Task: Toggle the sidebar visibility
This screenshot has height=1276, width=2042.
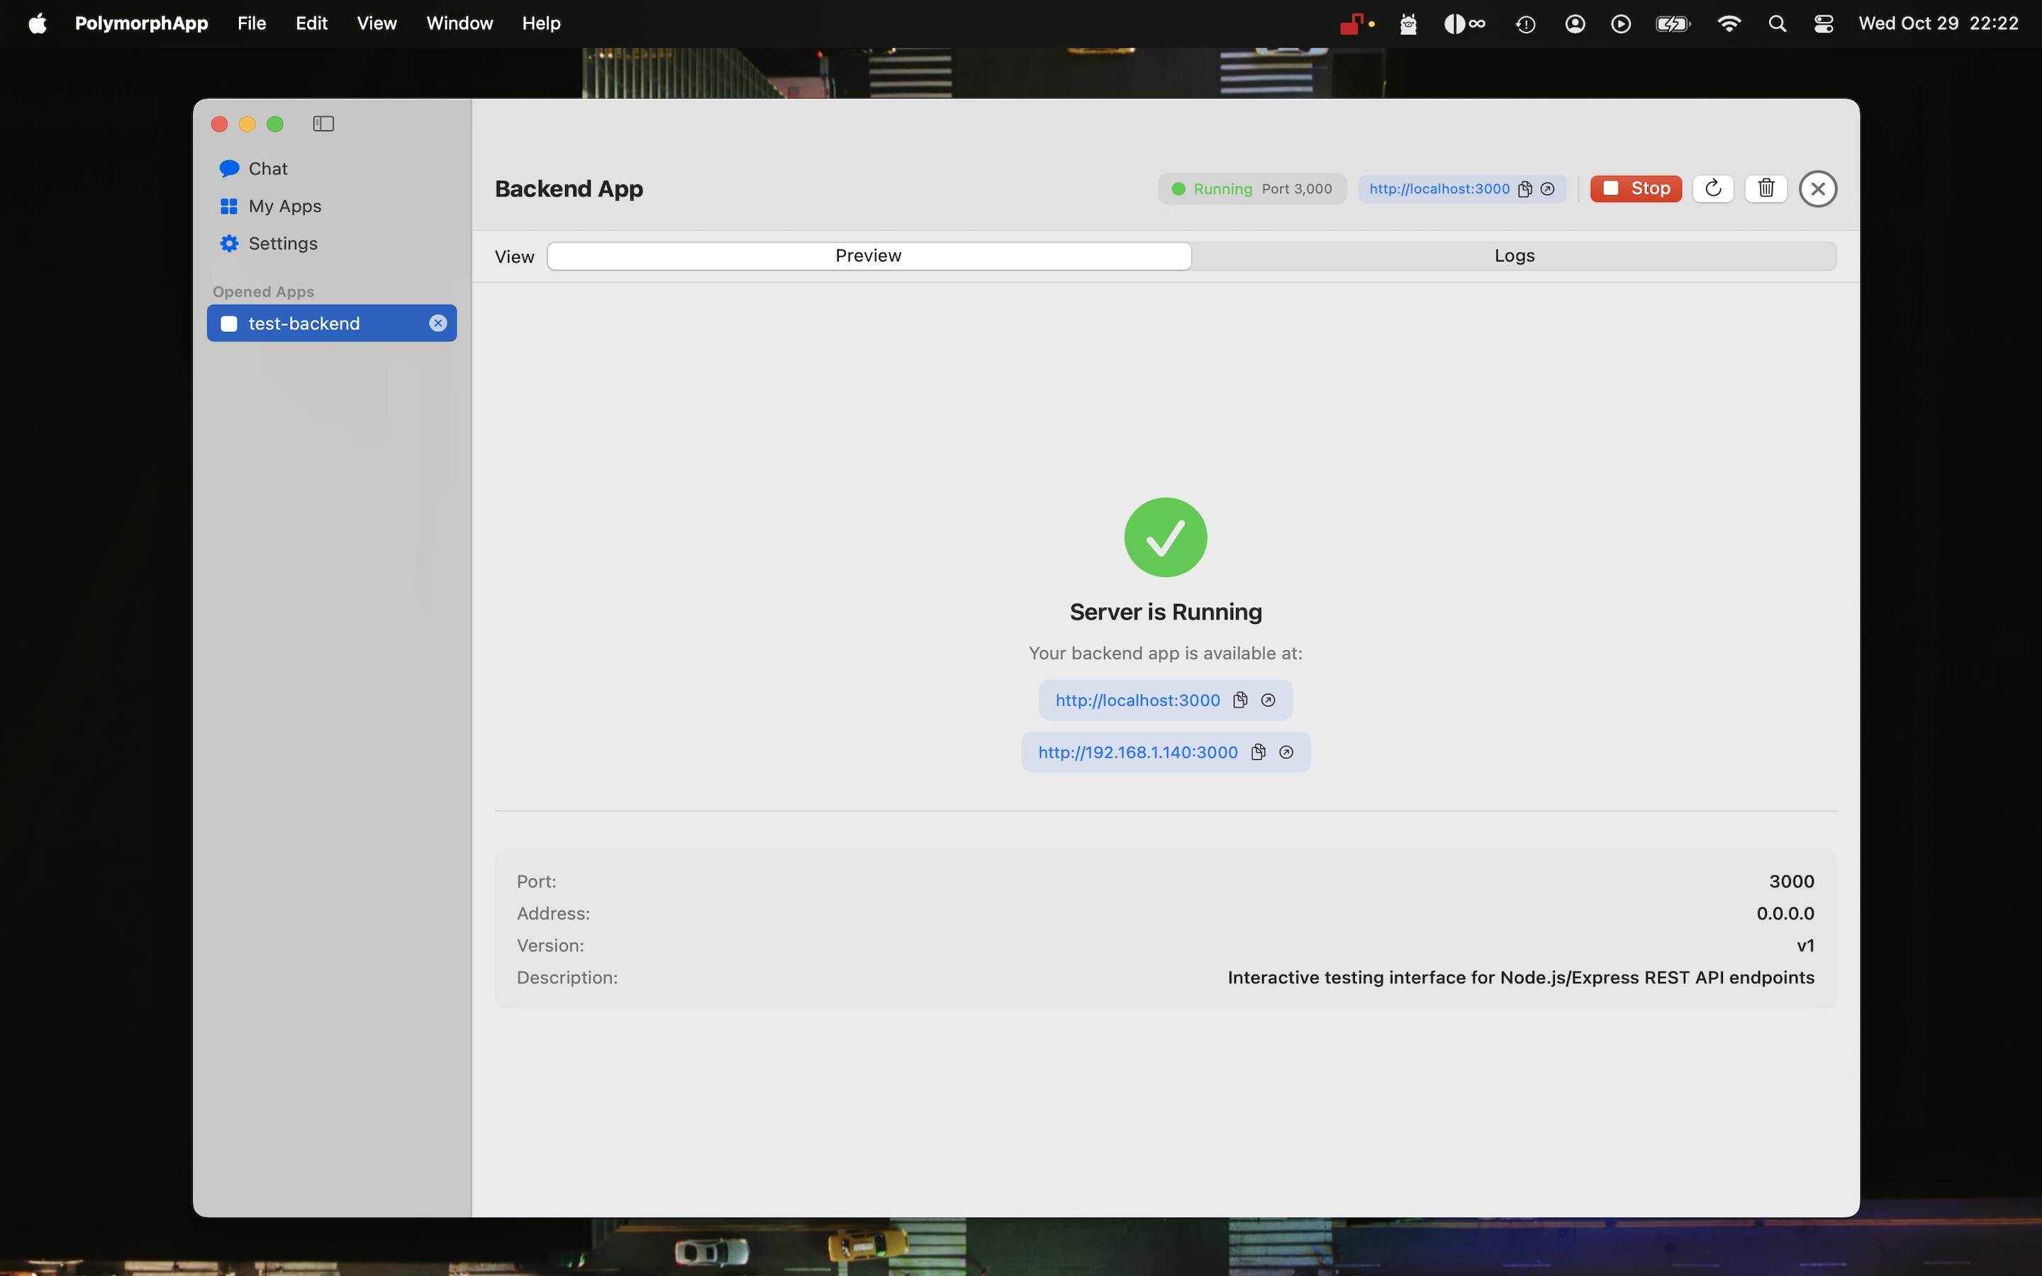Action: click(x=323, y=123)
